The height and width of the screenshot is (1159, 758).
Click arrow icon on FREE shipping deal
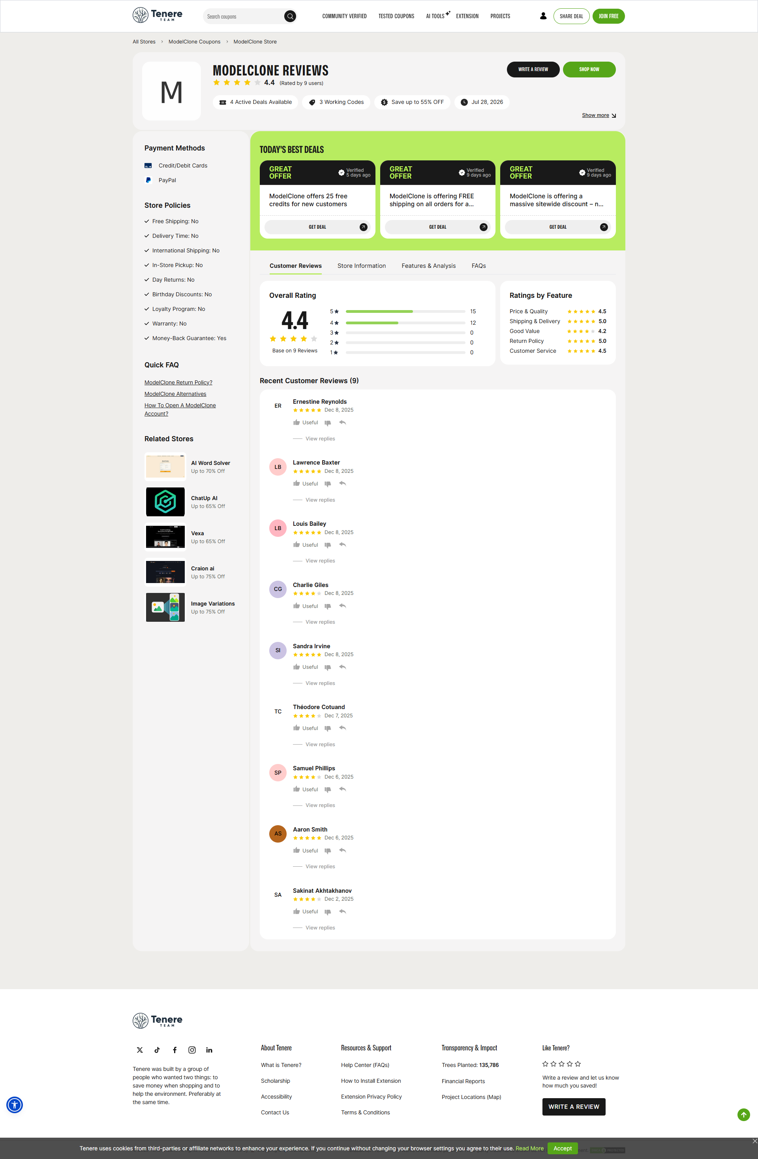click(484, 227)
